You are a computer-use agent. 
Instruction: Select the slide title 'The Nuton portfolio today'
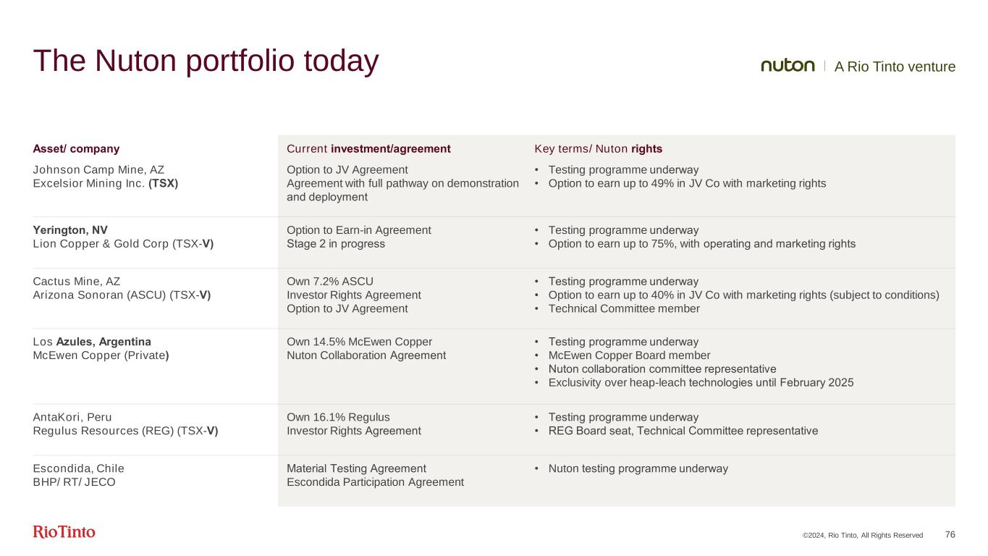click(206, 62)
